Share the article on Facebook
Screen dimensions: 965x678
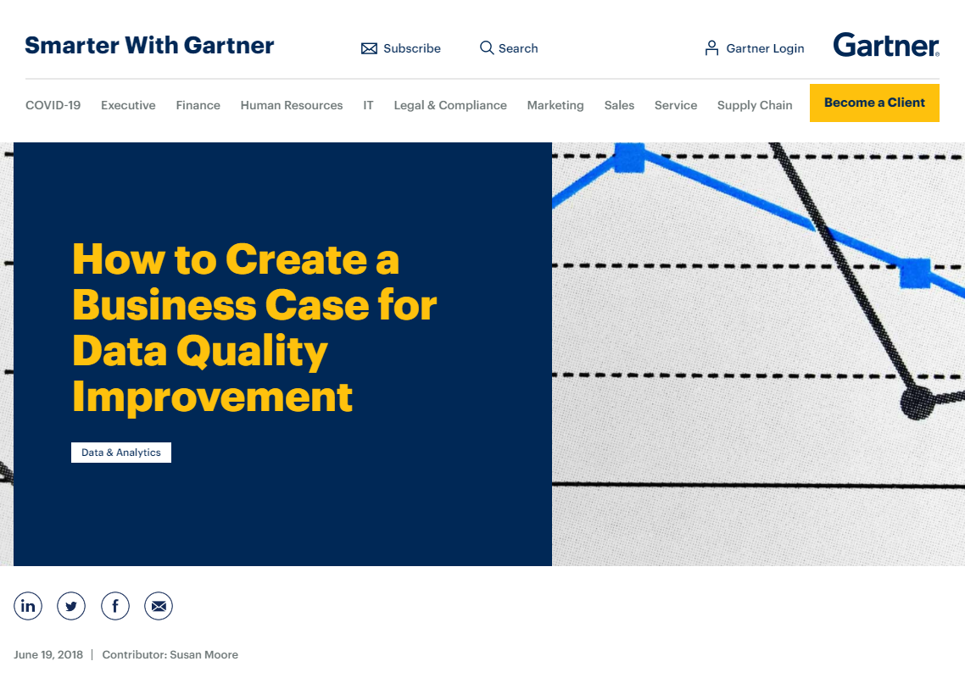(115, 606)
